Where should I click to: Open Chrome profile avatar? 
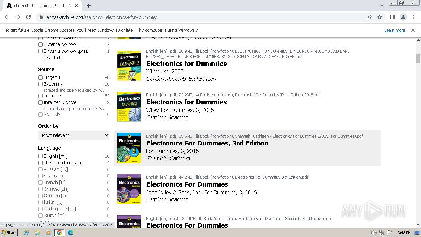[403, 17]
